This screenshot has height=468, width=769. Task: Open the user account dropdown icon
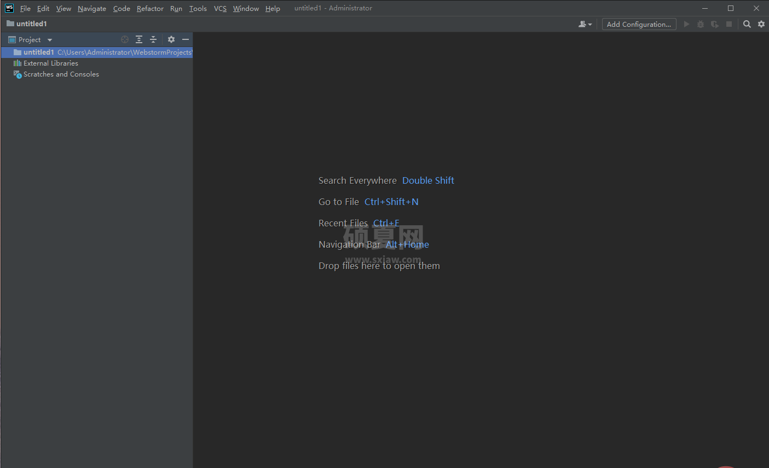[x=585, y=24]
